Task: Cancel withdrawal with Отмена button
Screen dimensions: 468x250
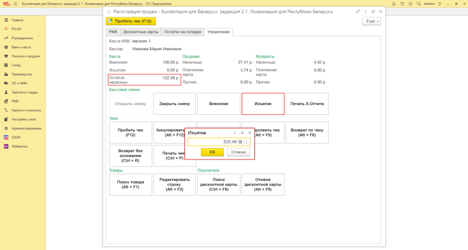Action: (238, 152)
